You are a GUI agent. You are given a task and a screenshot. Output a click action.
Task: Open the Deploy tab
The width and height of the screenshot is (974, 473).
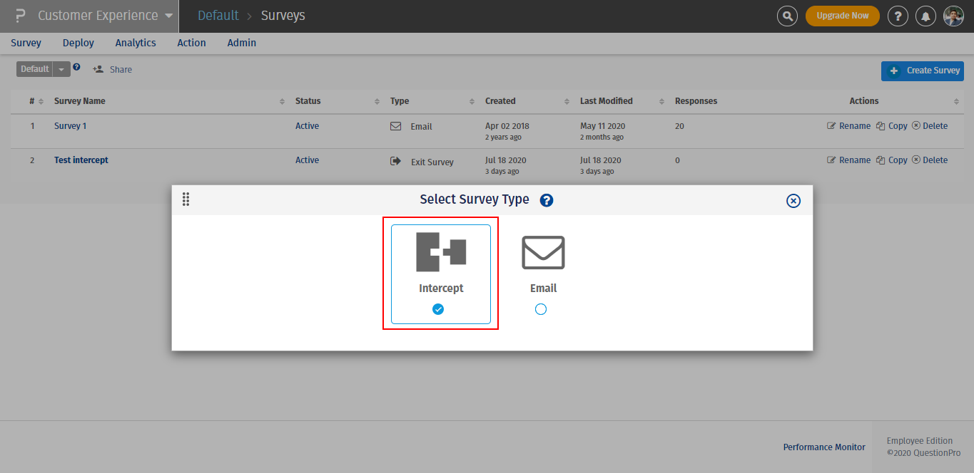[x=78, y=43]
